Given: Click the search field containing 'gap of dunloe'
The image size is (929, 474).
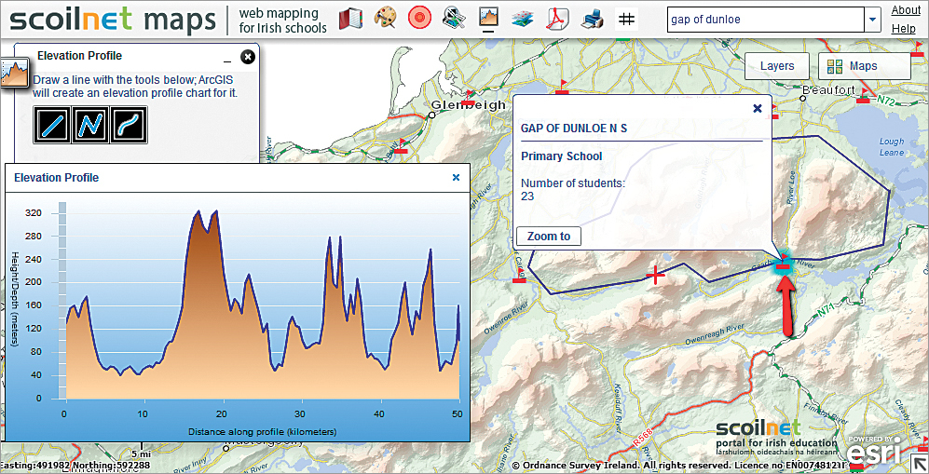Looking at the screenshot, I should (x=766, y=20).
